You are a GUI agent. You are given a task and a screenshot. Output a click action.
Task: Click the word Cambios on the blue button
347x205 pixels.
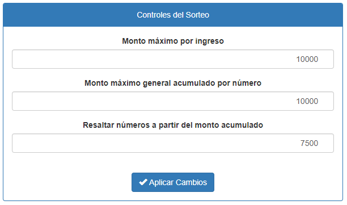[x=192, y=182]
